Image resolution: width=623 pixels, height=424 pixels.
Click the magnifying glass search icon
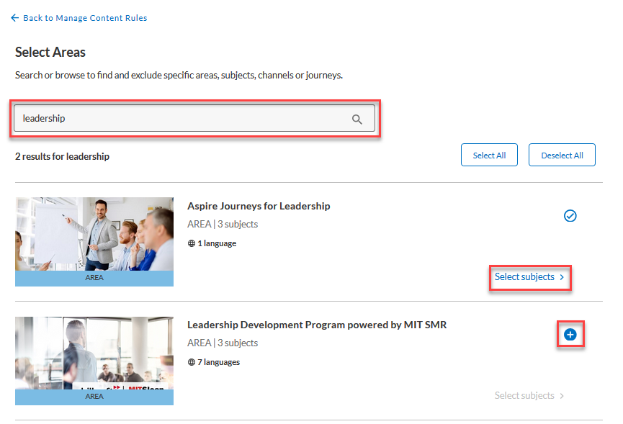pyautogui.click(x=357, y=119)
